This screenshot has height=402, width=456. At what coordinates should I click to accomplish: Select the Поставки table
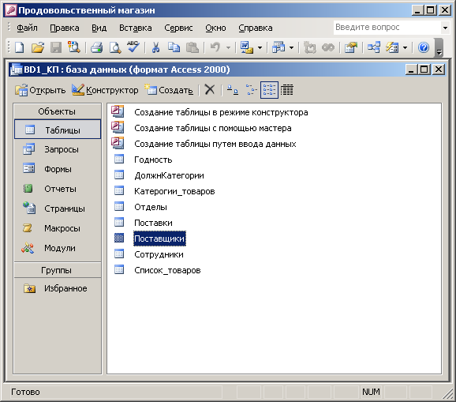coord(153,223)
